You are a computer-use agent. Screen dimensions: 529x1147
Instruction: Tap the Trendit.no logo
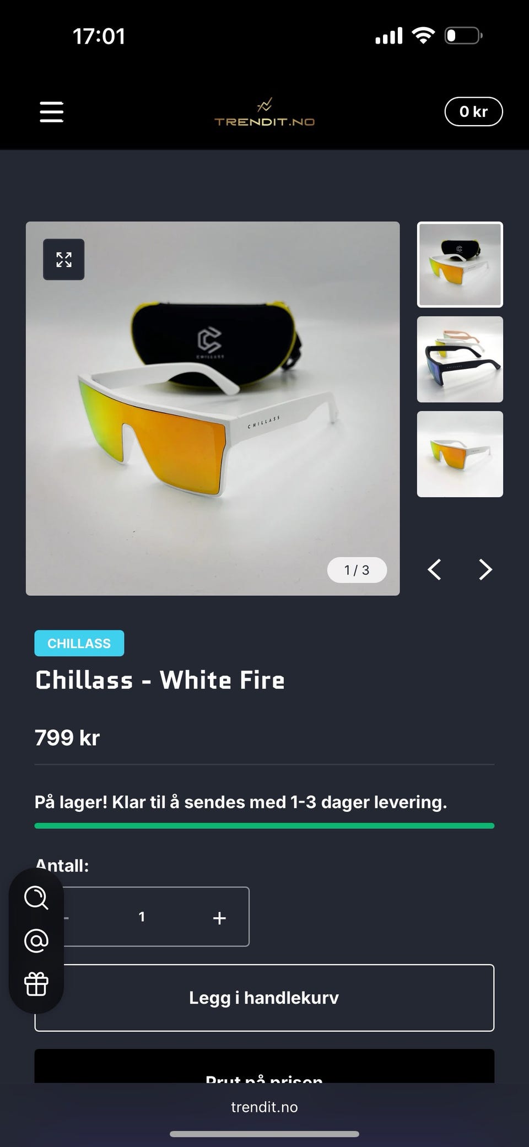264,112
